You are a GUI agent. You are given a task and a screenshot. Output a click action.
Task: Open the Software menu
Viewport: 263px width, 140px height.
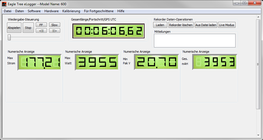(x=34, y=11)
